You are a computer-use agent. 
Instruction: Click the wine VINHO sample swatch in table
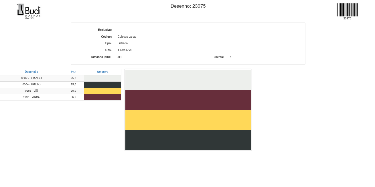102,97
